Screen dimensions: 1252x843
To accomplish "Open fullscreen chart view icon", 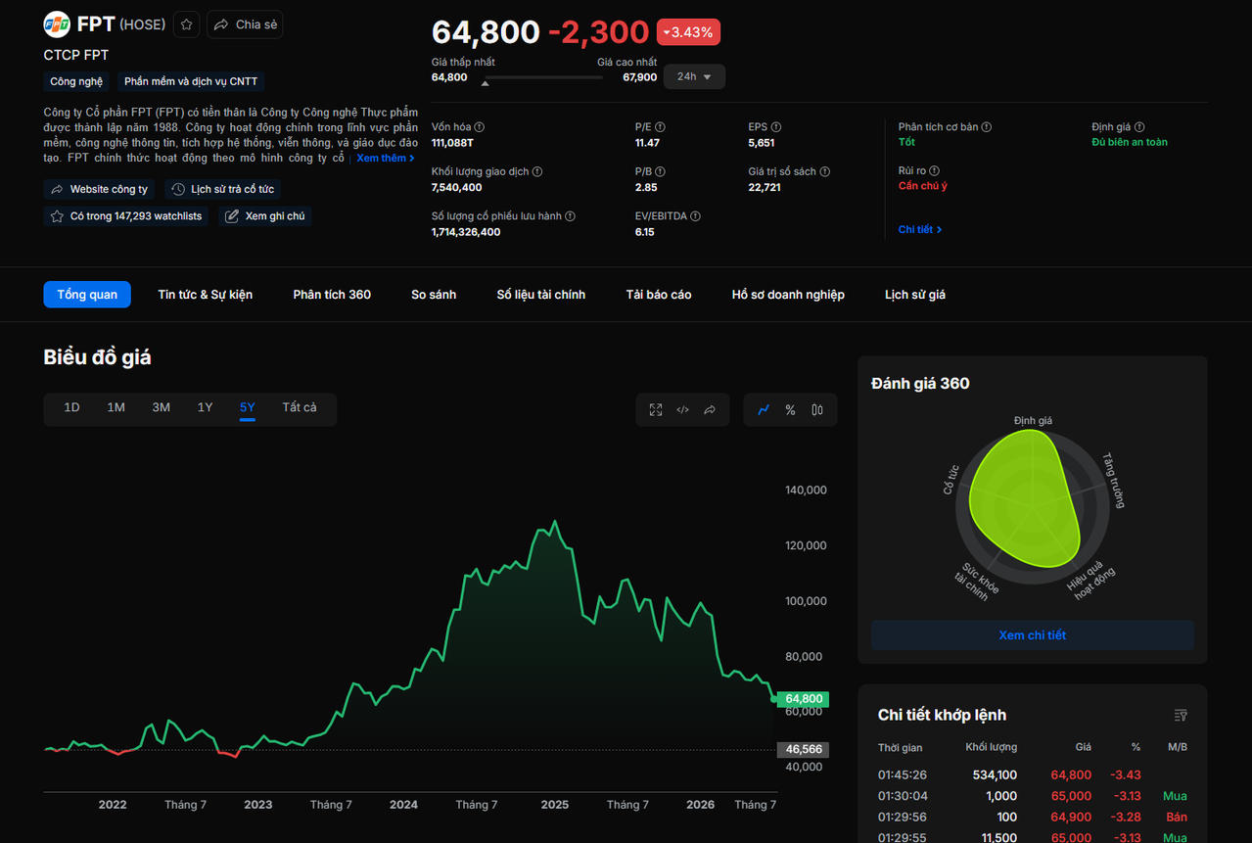I will [656, 409].
